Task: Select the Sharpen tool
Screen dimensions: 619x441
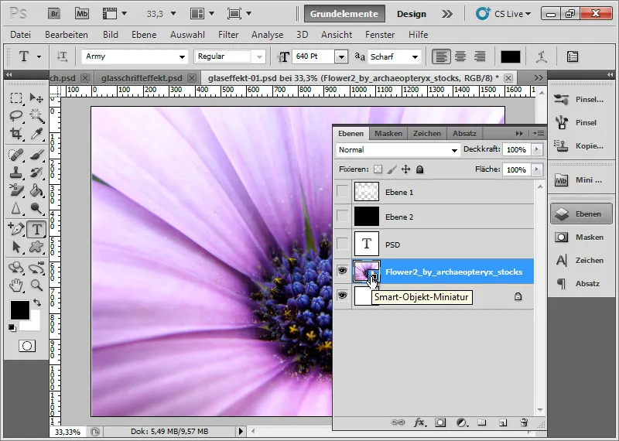Action: (16, 208)
